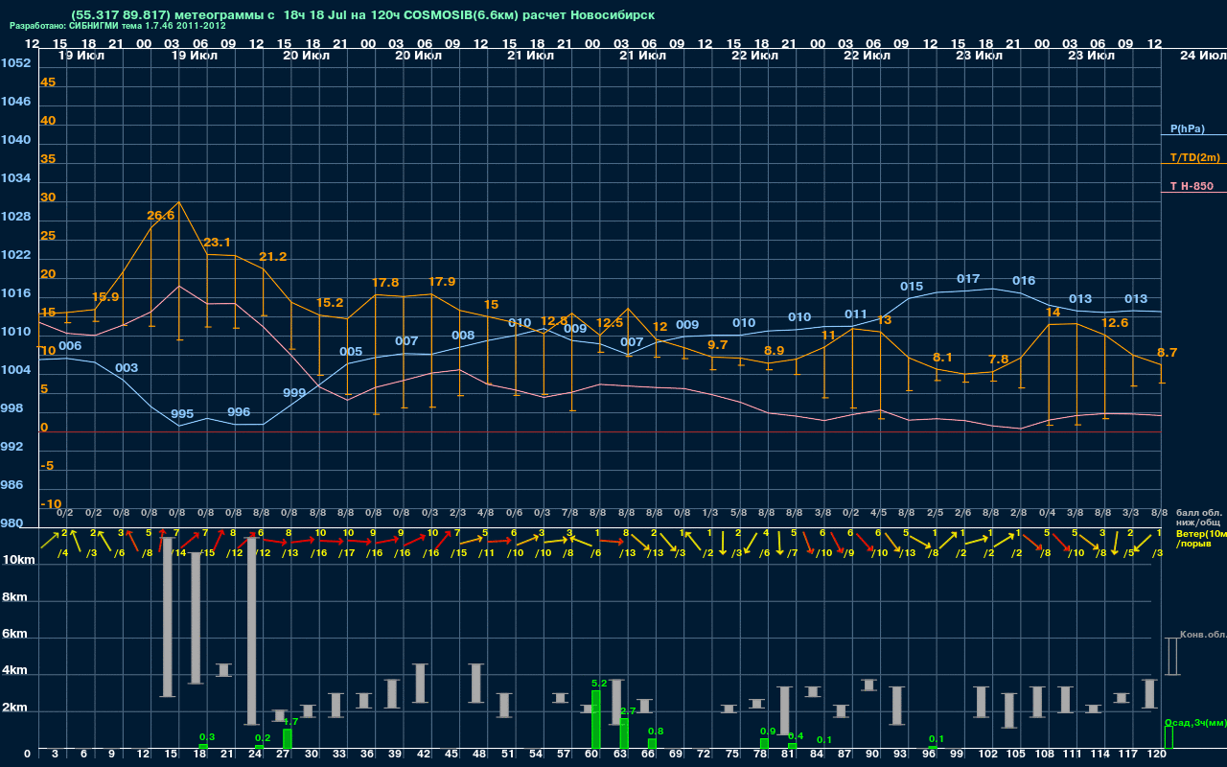
Task: Click the 45 temperature axis value
Action: (x=48, y=82)
